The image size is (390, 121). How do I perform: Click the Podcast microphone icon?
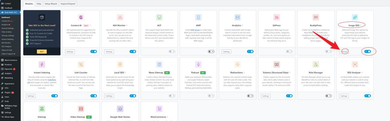(x=198, y=64)
